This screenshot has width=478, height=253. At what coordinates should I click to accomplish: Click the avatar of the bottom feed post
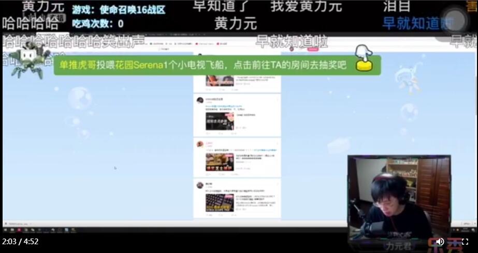tap(200, 185)
